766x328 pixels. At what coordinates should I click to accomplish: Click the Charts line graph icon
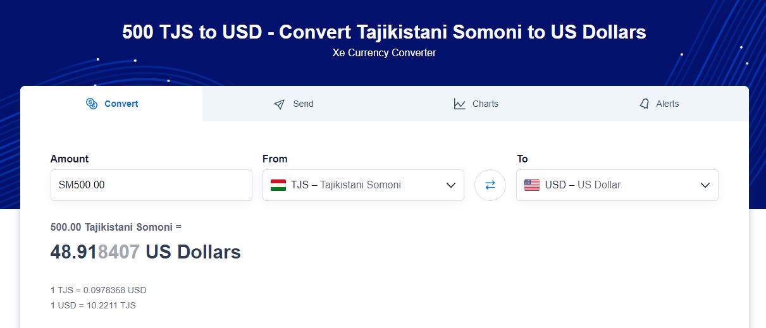[x=460, y=104]
